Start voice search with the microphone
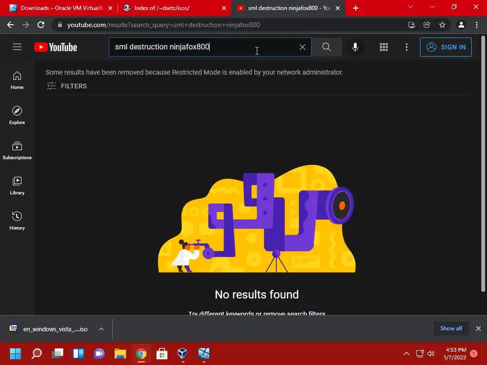487x365 pixels. pyautogui.click(x=355, y=47)
